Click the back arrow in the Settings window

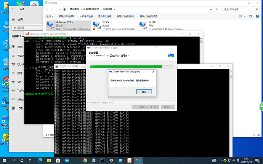pos(13,9)
